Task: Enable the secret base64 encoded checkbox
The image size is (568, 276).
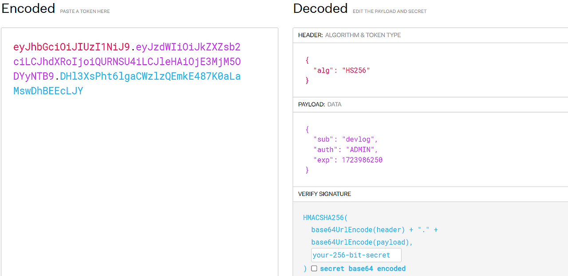Action: click(314, 268)
